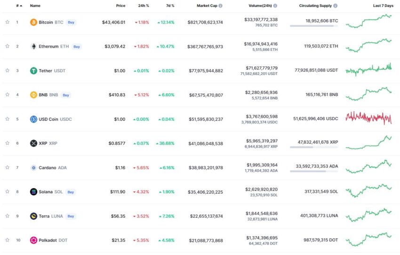Screen dimensions: 400x255
Task: Open the Polkadot name link
Action: (x=48, y=240)
